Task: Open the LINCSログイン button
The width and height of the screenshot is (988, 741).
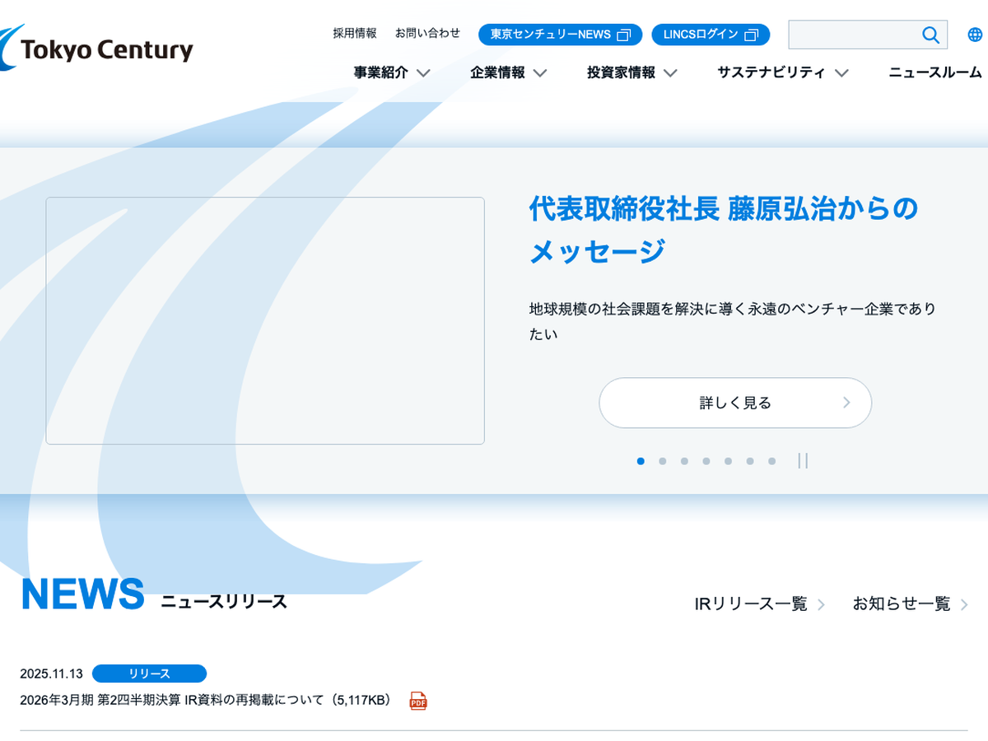Action: [x=711, y=35]
